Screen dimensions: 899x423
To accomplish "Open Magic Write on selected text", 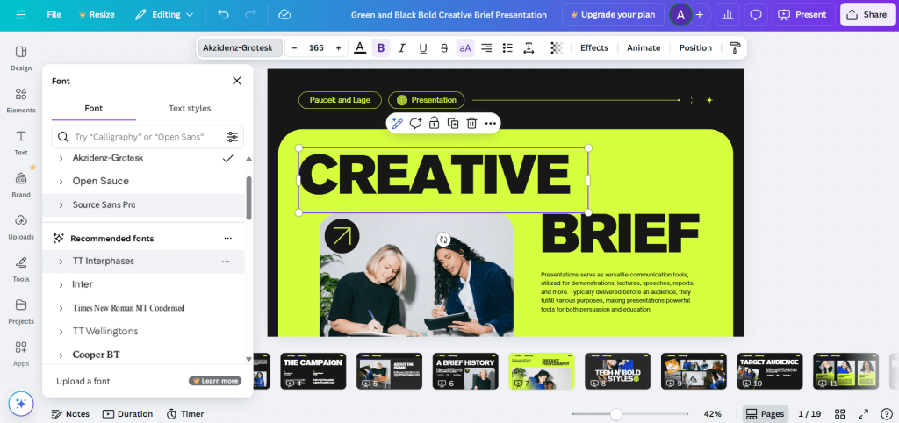I will (x=397, y=123).
